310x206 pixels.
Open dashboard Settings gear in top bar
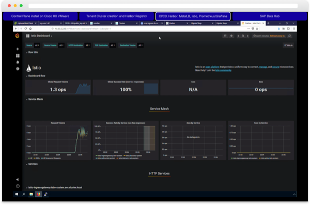231,36
